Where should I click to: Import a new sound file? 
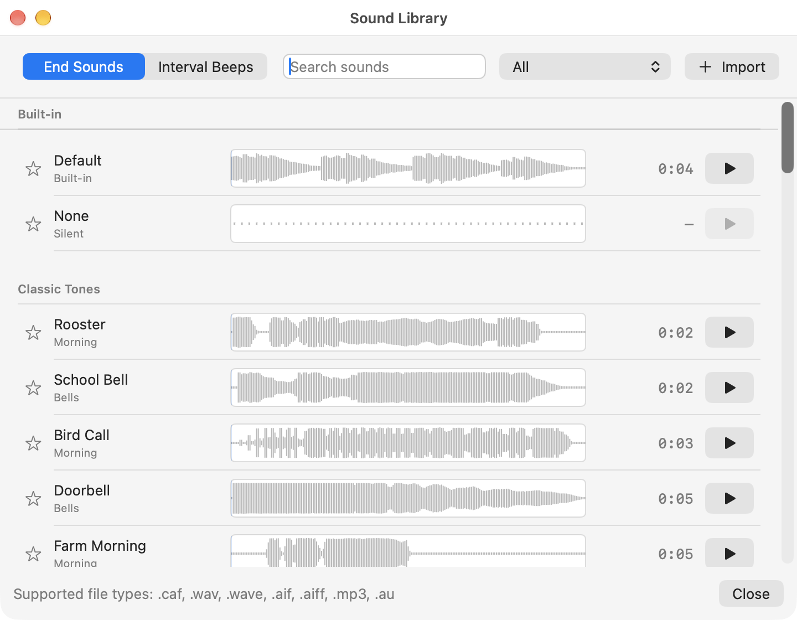pos(732,66)
